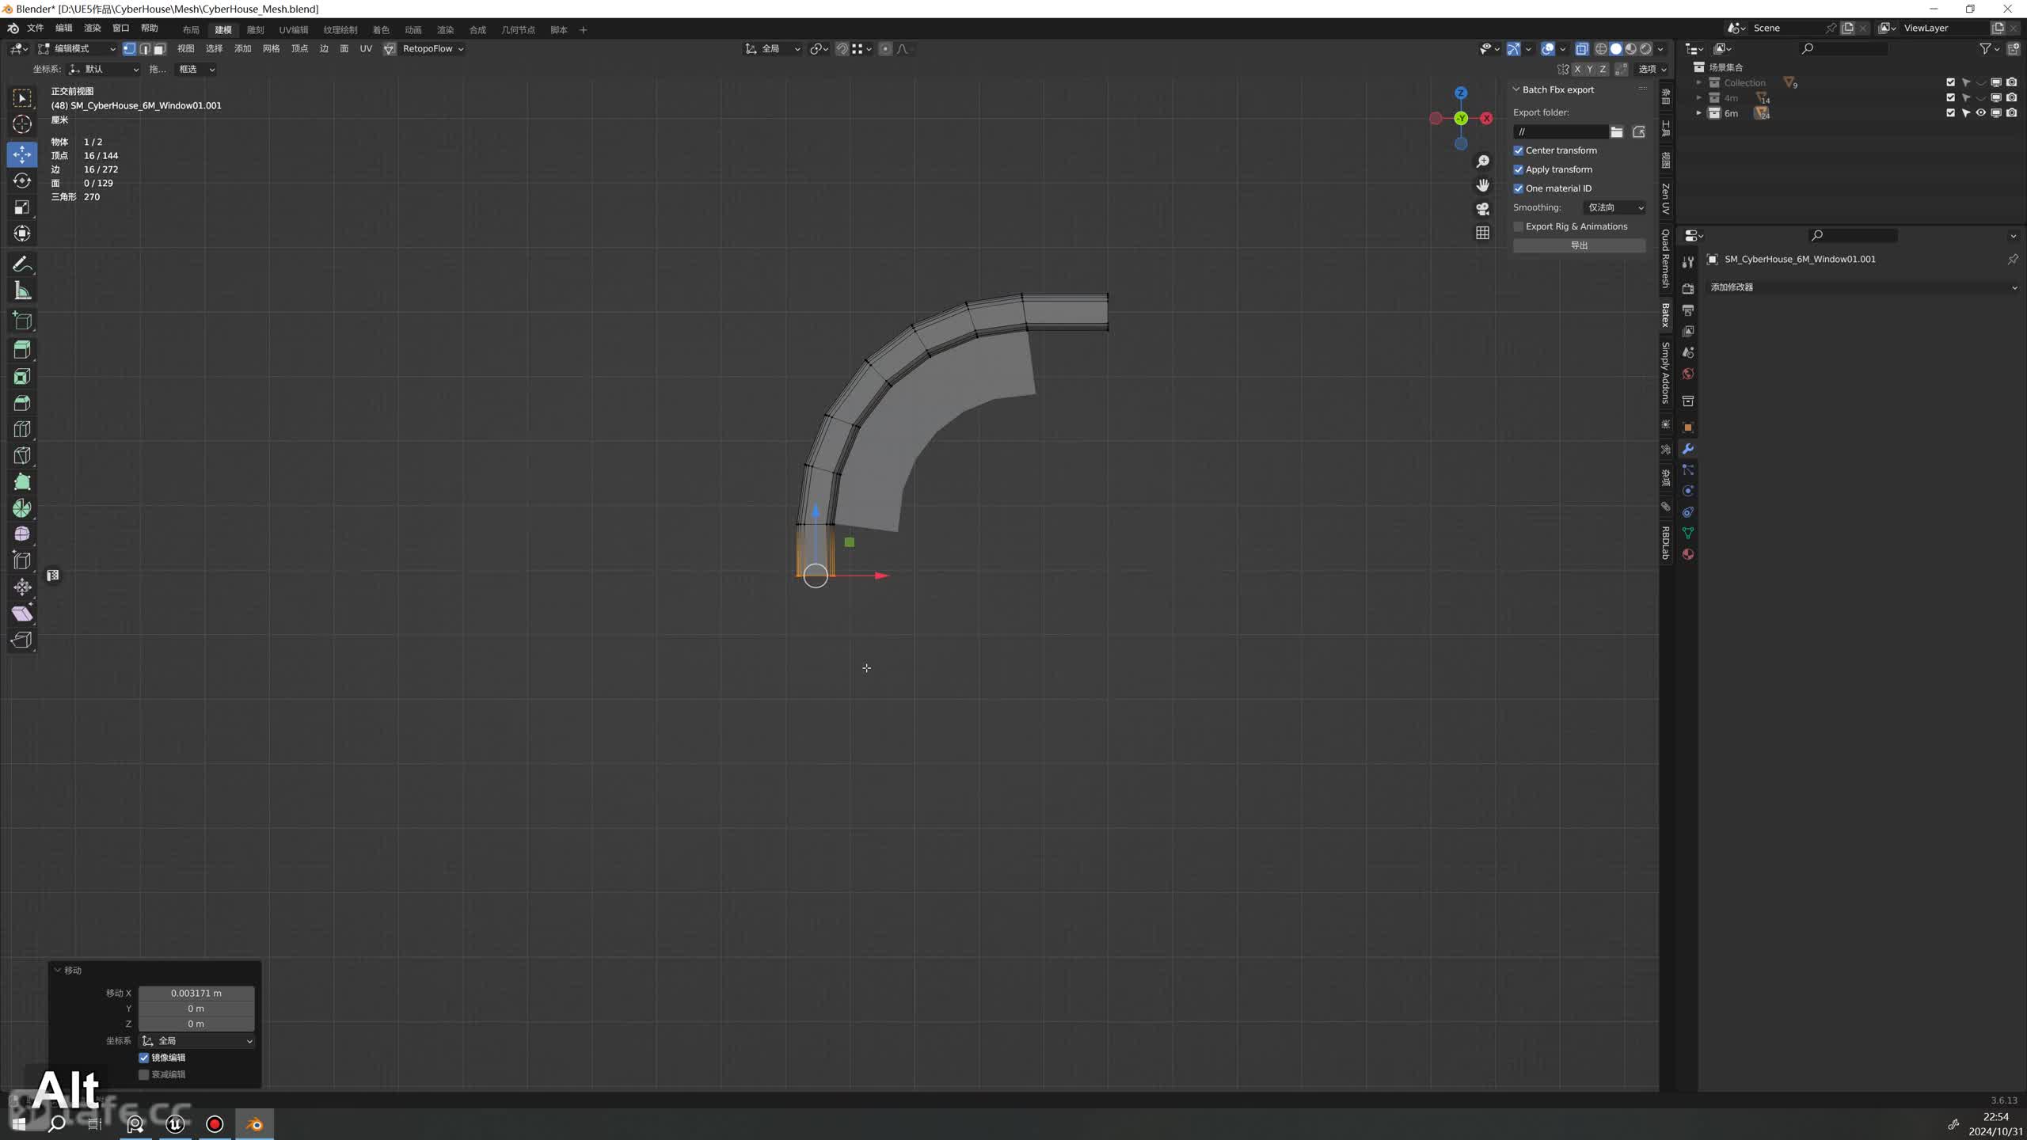This screenshot has height=1140, width=2027.
Task: Choose the Poly Build tool
Action: tap(22, 482)
